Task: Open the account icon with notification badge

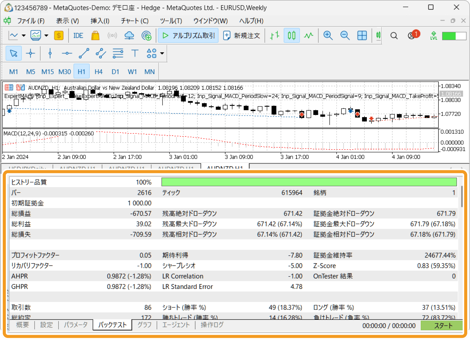Action: coord(414,35)
